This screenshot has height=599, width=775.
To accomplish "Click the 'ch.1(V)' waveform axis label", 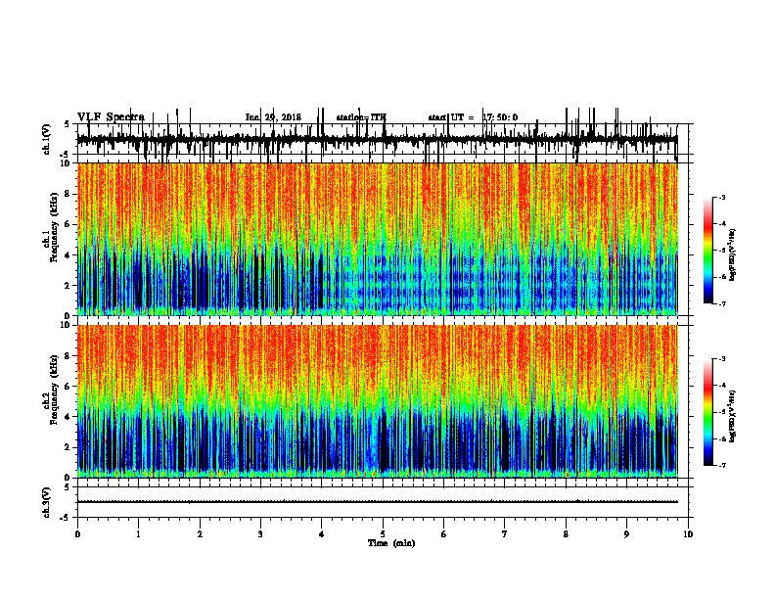I will click(46, 139).
